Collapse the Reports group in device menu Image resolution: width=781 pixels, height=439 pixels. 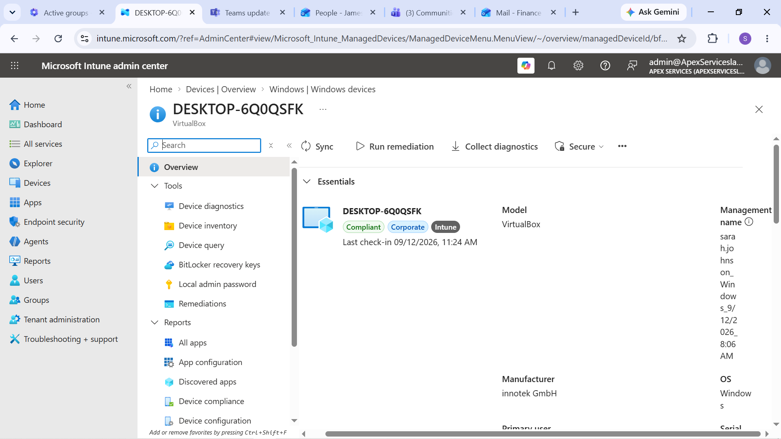pyautogui.click(x=155, y=322)
